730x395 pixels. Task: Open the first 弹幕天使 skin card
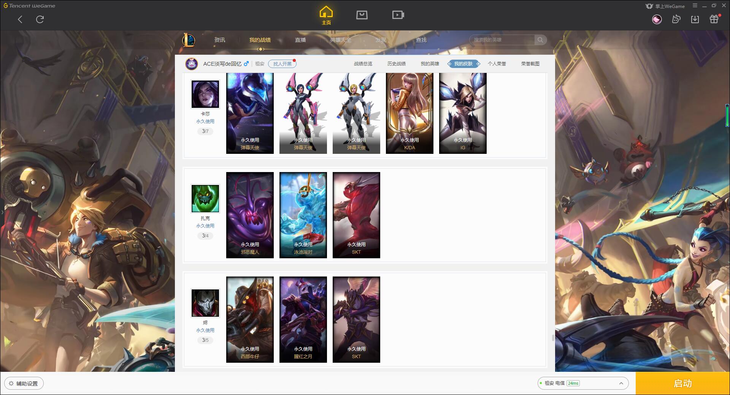tap(250, 113)
